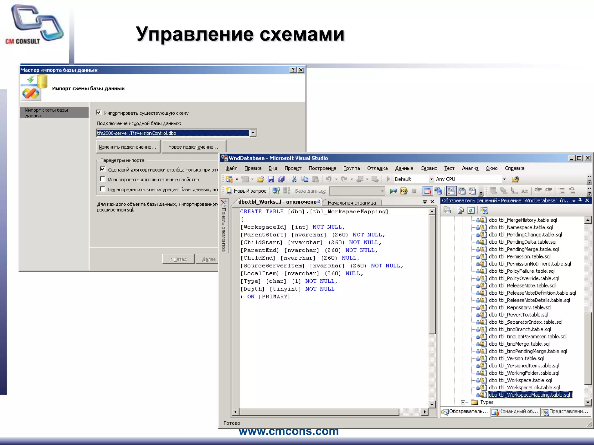Click the Copy icon in the toolbar
This screenshot has width=594, height=445.
click(305, 179)
